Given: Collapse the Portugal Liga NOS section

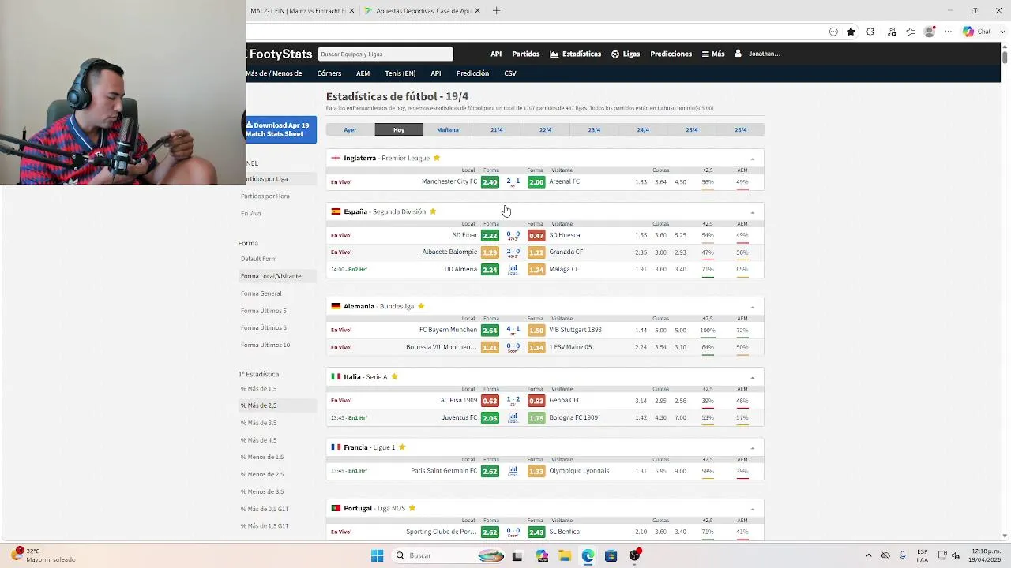Looking at the screenshot, I should coord(752,509).
